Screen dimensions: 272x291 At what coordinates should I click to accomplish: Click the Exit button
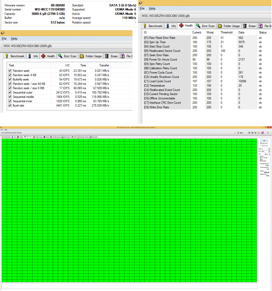267,133
